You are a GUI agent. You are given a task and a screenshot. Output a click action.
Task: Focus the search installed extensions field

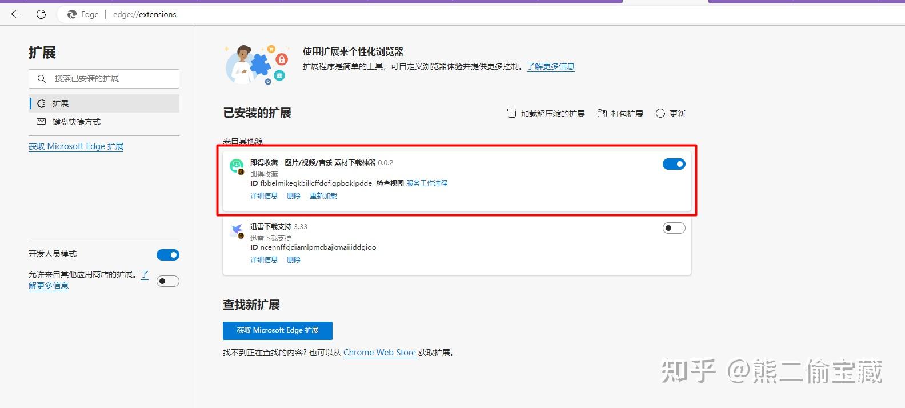point(104,79)
